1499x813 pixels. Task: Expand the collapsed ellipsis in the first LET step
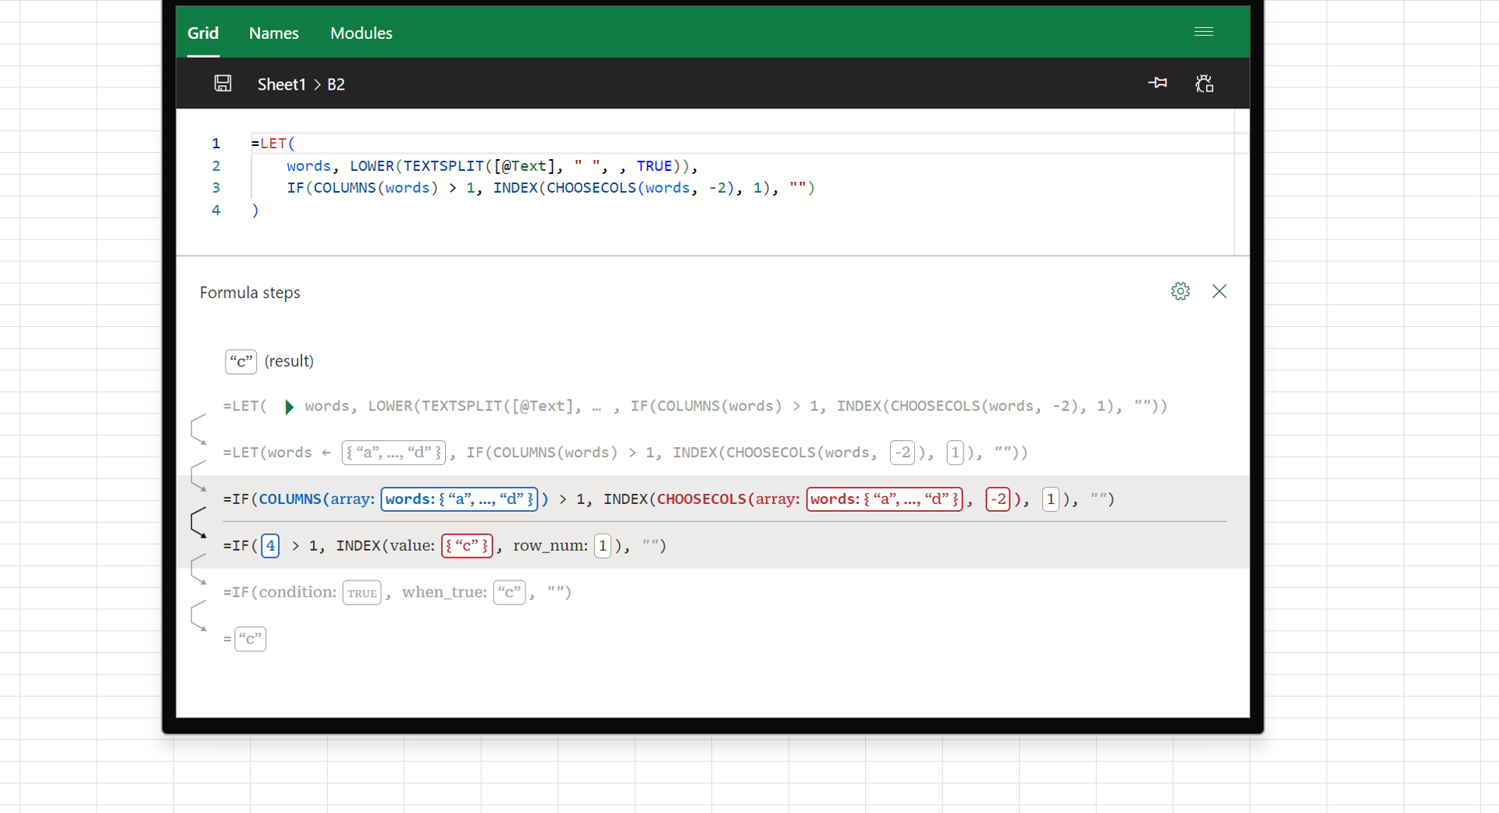[x=597, y=406]
